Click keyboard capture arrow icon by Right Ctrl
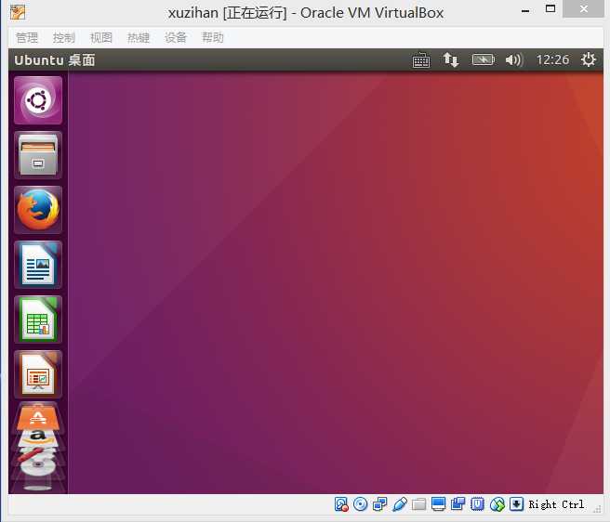 click(516, 504)
